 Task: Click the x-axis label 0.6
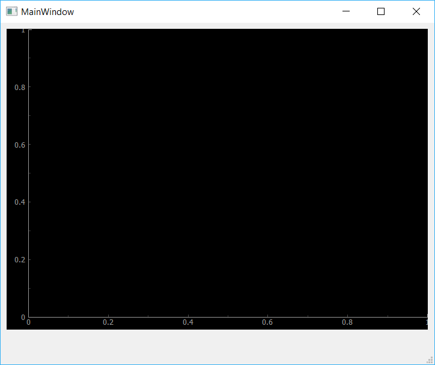coord(267,322)
